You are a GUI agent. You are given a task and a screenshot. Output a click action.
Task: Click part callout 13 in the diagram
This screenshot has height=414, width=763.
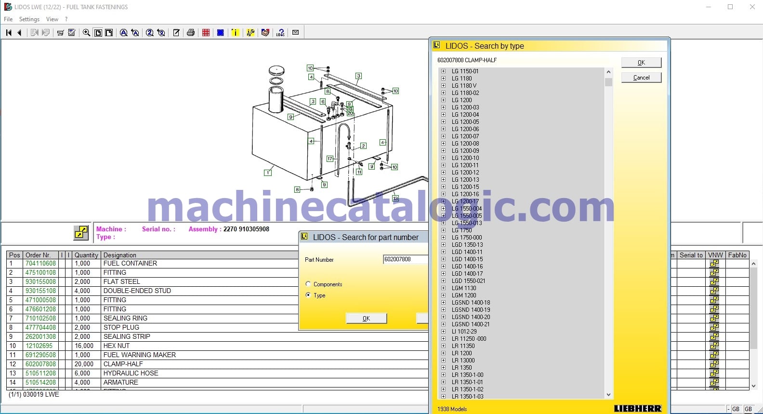[x=395, y=198]
